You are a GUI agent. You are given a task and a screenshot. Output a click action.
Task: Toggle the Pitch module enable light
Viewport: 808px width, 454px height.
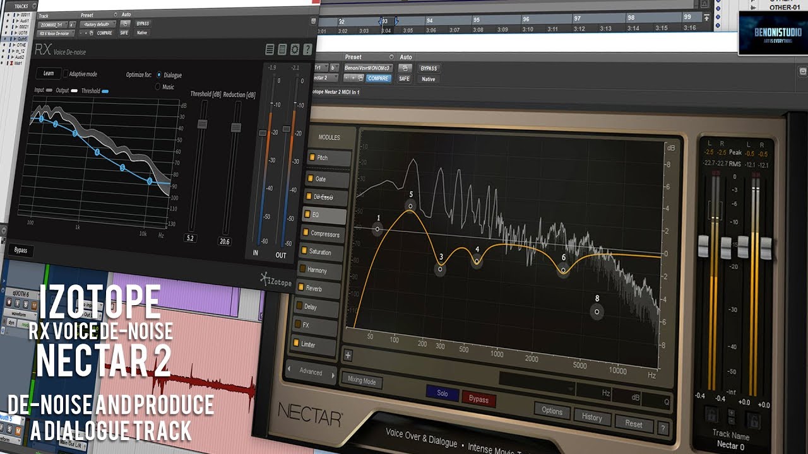pos(312,158)
